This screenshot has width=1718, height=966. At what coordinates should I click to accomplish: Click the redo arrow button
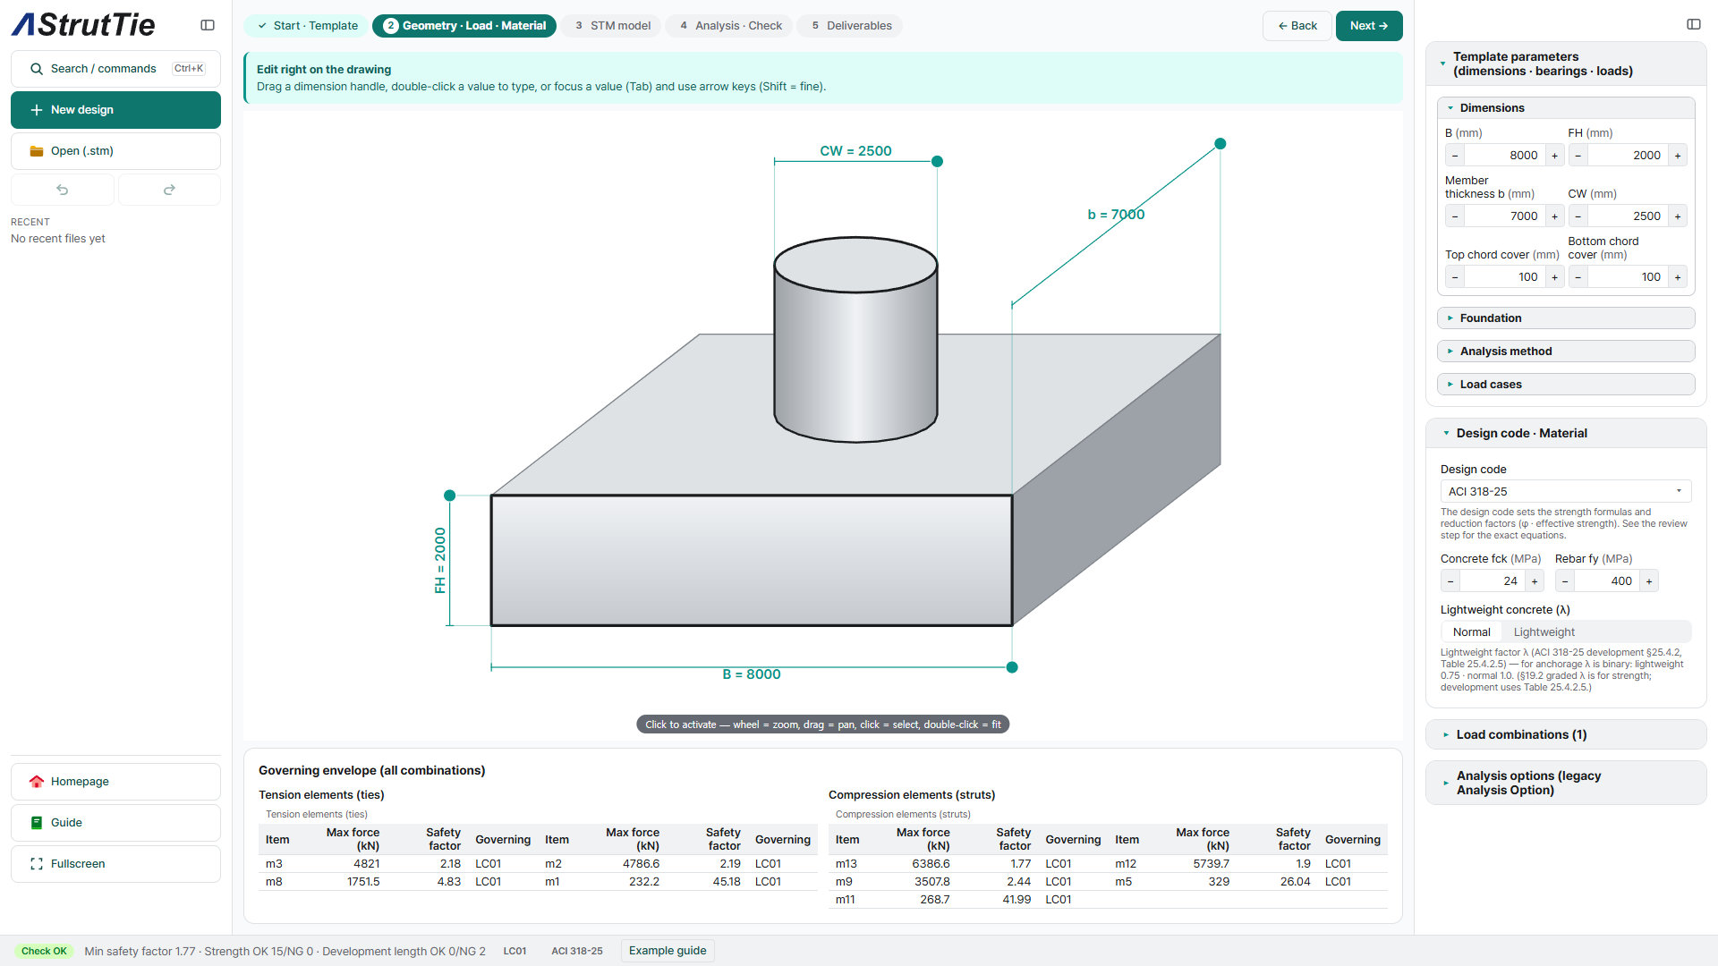pos(169,190)
